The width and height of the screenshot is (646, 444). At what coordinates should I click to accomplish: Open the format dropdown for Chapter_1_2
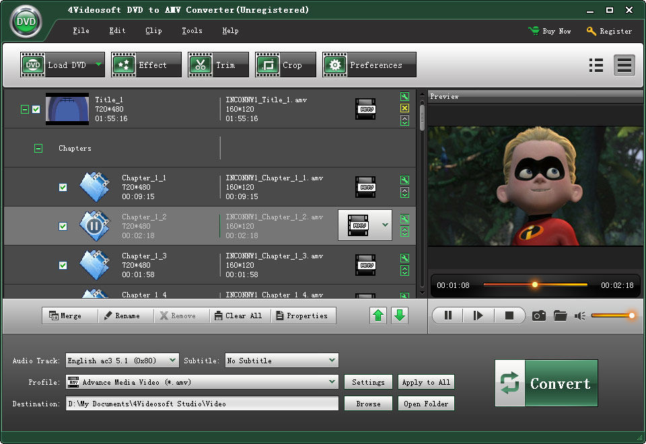point(385,225)
